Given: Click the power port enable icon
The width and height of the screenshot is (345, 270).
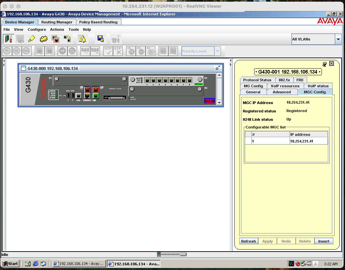Looking at the screenshot, I should point(164,51).
